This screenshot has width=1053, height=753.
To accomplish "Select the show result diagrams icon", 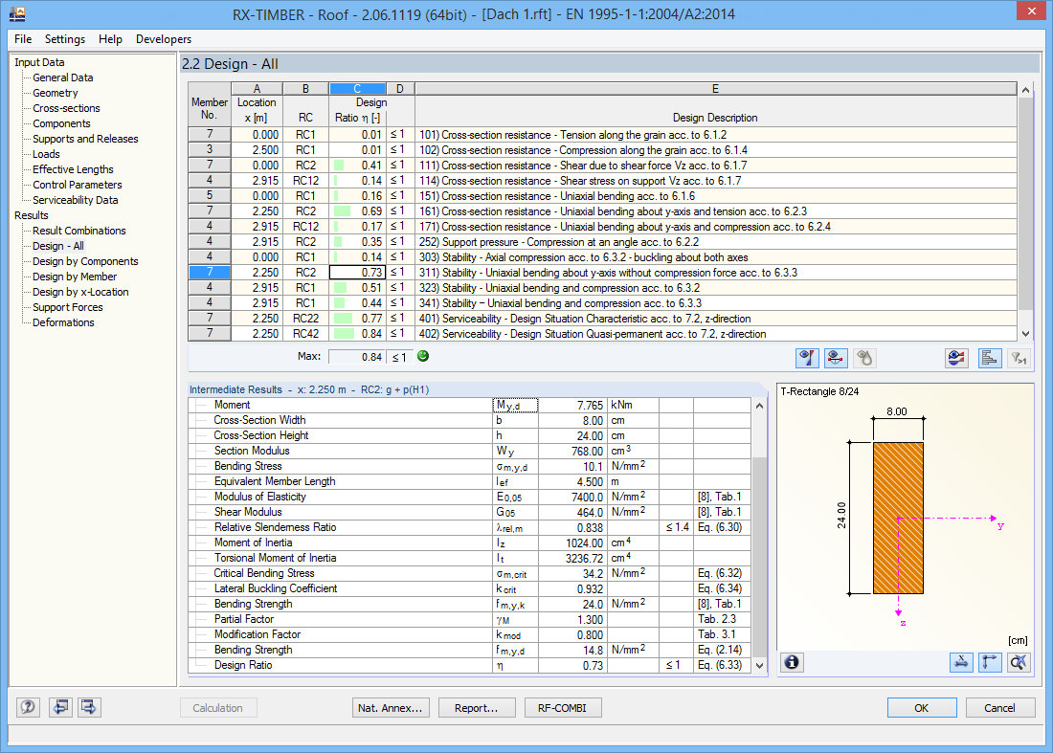I will coord(807,358).
